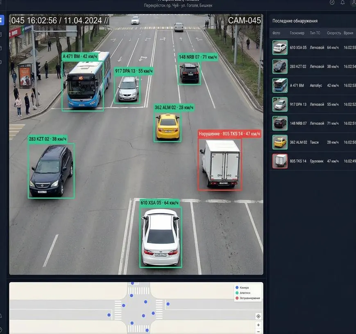Select blue Камера marker in map legend

point(237,287)
